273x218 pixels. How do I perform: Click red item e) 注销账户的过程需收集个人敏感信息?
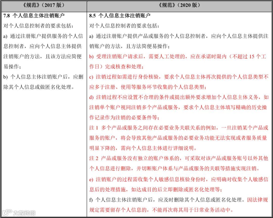tap(179, 179)
